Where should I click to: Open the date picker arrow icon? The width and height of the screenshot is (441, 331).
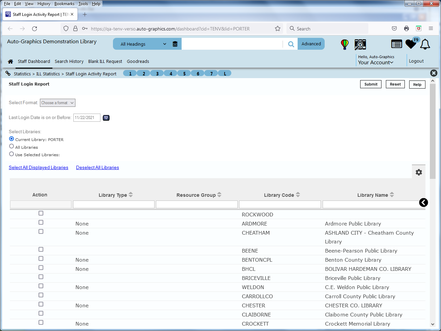(106, 118)
